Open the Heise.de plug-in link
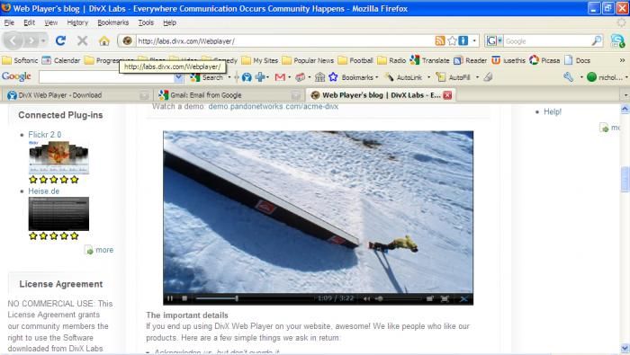The width and height of the screenshot is (630, 355). (x=43, y=191)
